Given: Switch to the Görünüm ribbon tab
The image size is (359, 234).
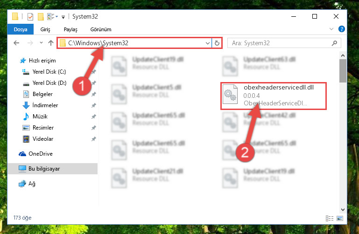Looking at the screenshot, I should 101,29.
